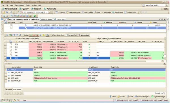Screen dimensions: 170x103
Task: Switch to Cell Viewer tab
Action: coord(8,89)
